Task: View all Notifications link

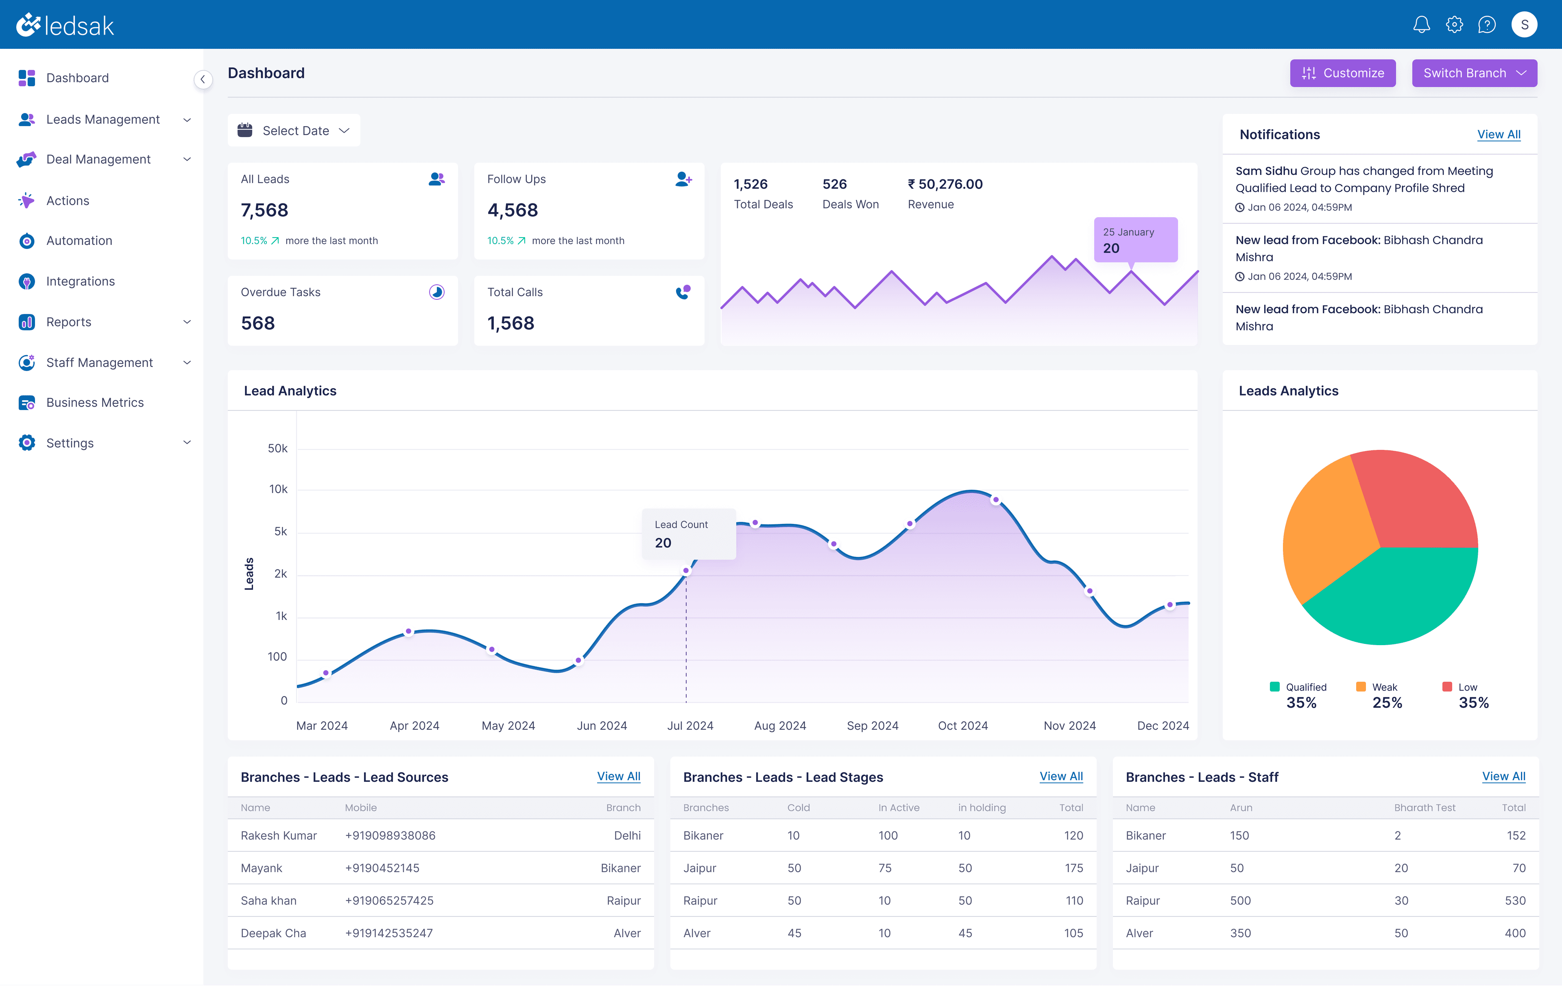Action: (1498, 134)
